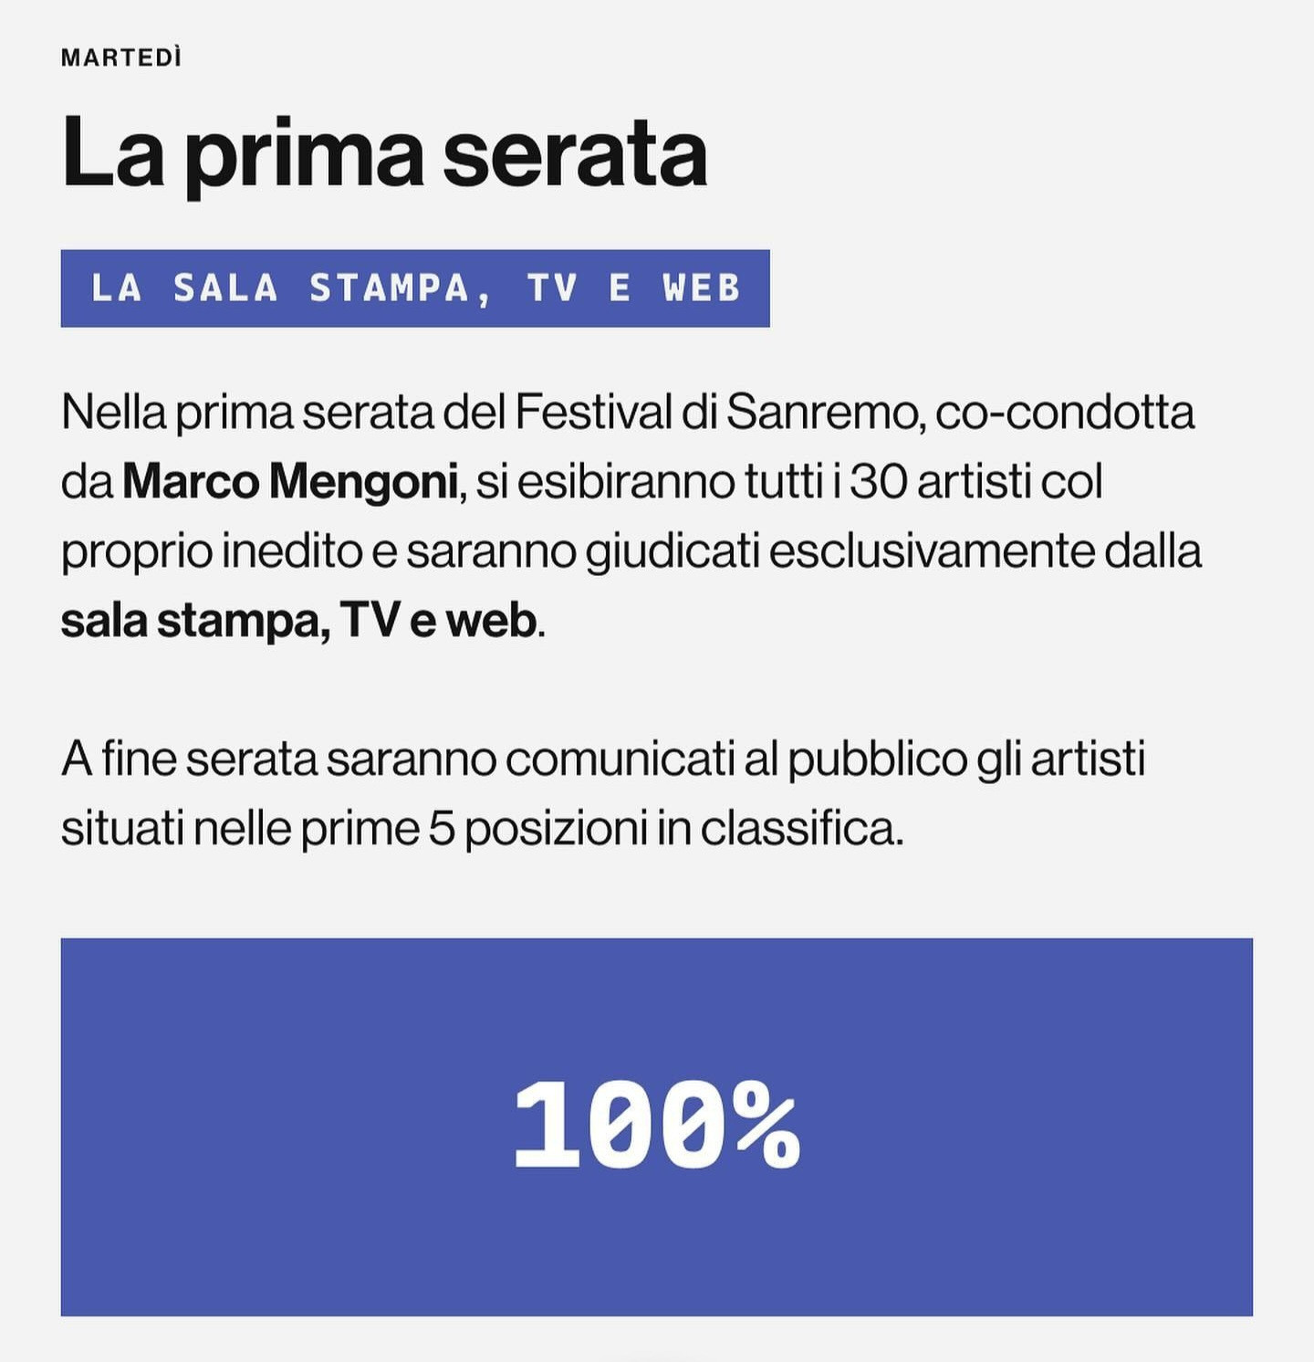This screenshot has height=1362, width=1314.
Task: Click bold text "sala stampa, TV e web"
Action: coord(298,621)
